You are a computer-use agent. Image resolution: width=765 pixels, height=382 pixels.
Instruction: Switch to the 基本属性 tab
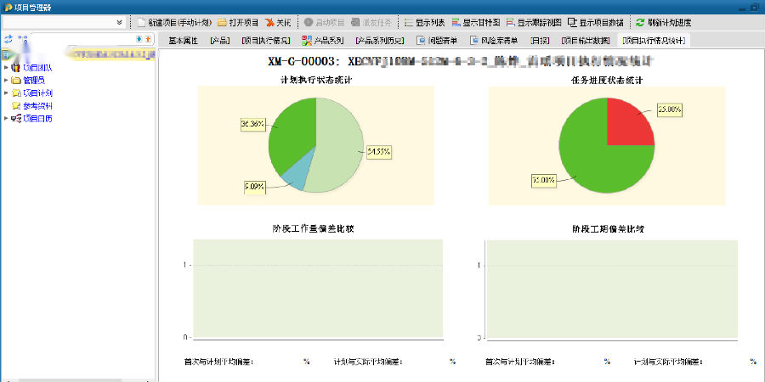point(183,40)
